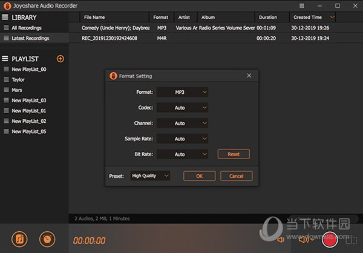The image size is (363, 253).
Task: Close the Format Setting dialog
Action: click(x=249, y=76)
